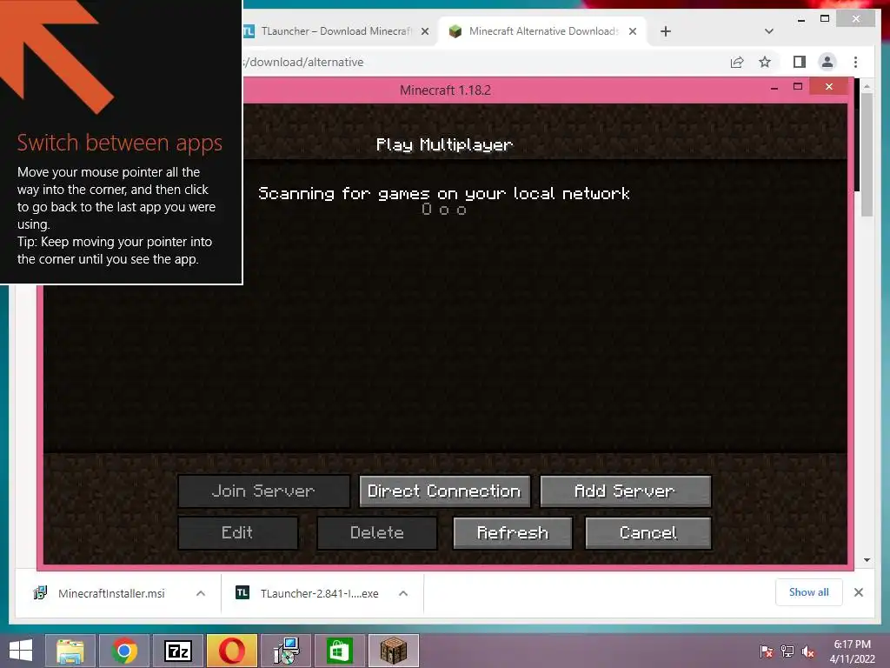Refresh the multiplayer server list
Viewport: 890px width, 668px height.
(x=513, y=533)
